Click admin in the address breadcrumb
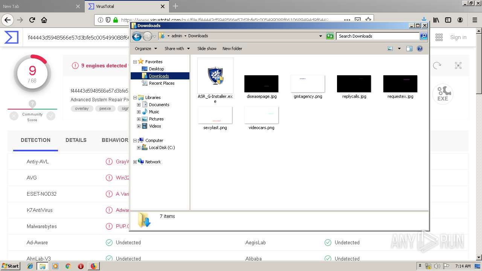The width and height of the screenshot is (482, 271). (x=177, y=36)
